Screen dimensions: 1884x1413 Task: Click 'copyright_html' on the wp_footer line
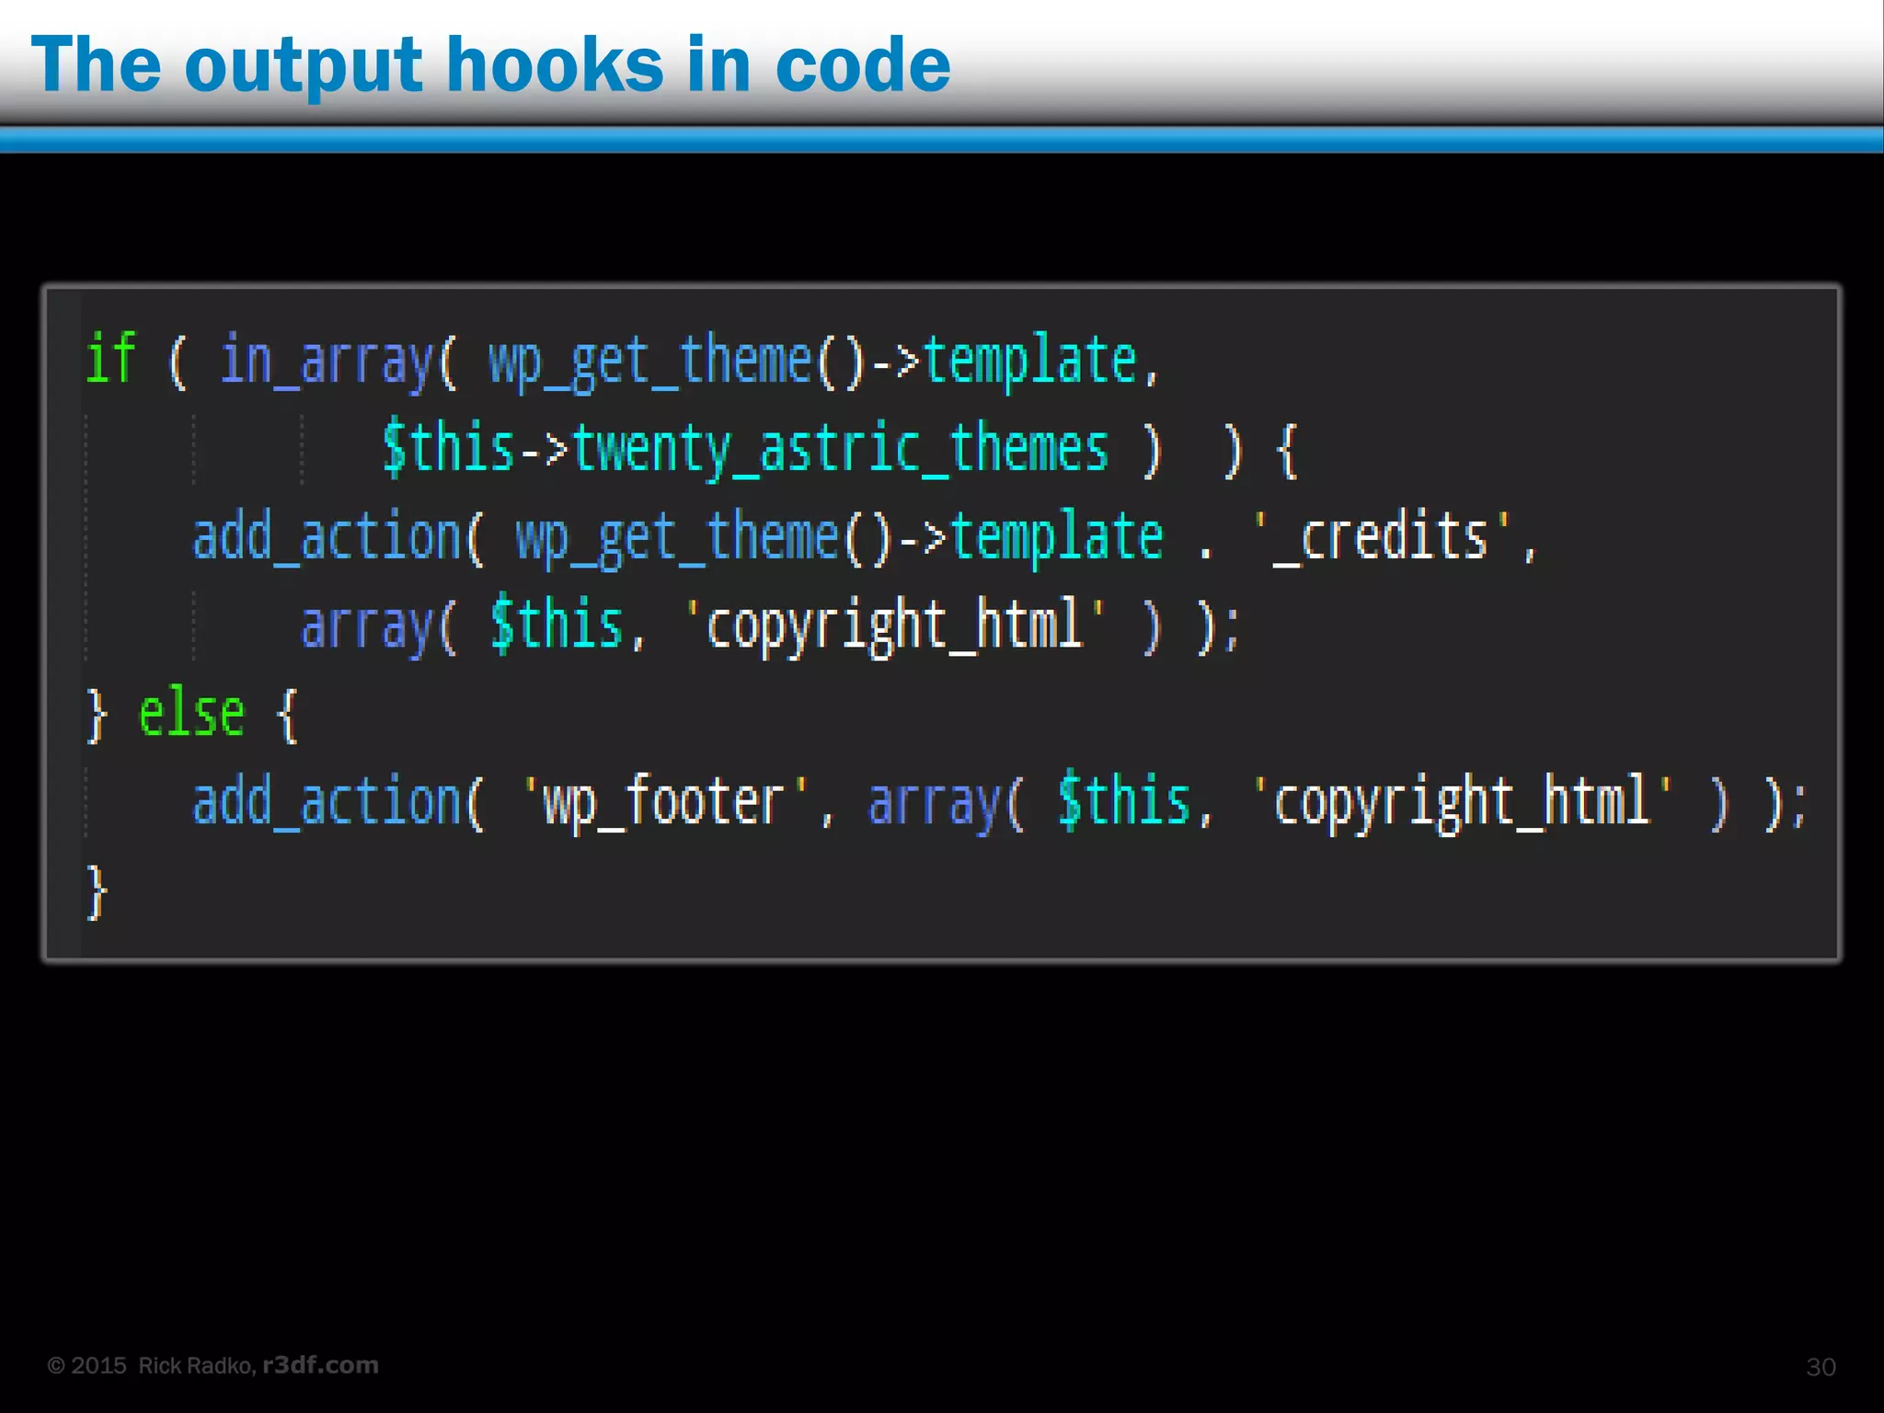[x=1463, y=802]
